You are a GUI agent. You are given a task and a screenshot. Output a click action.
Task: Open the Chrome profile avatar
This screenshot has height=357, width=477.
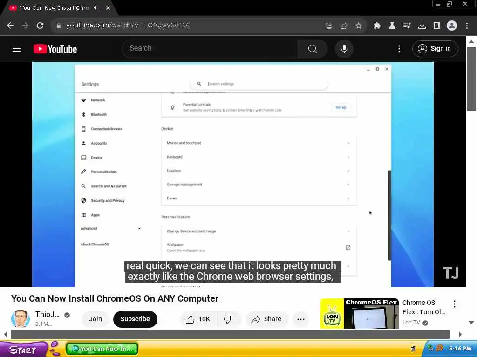(x=452, y=26)
